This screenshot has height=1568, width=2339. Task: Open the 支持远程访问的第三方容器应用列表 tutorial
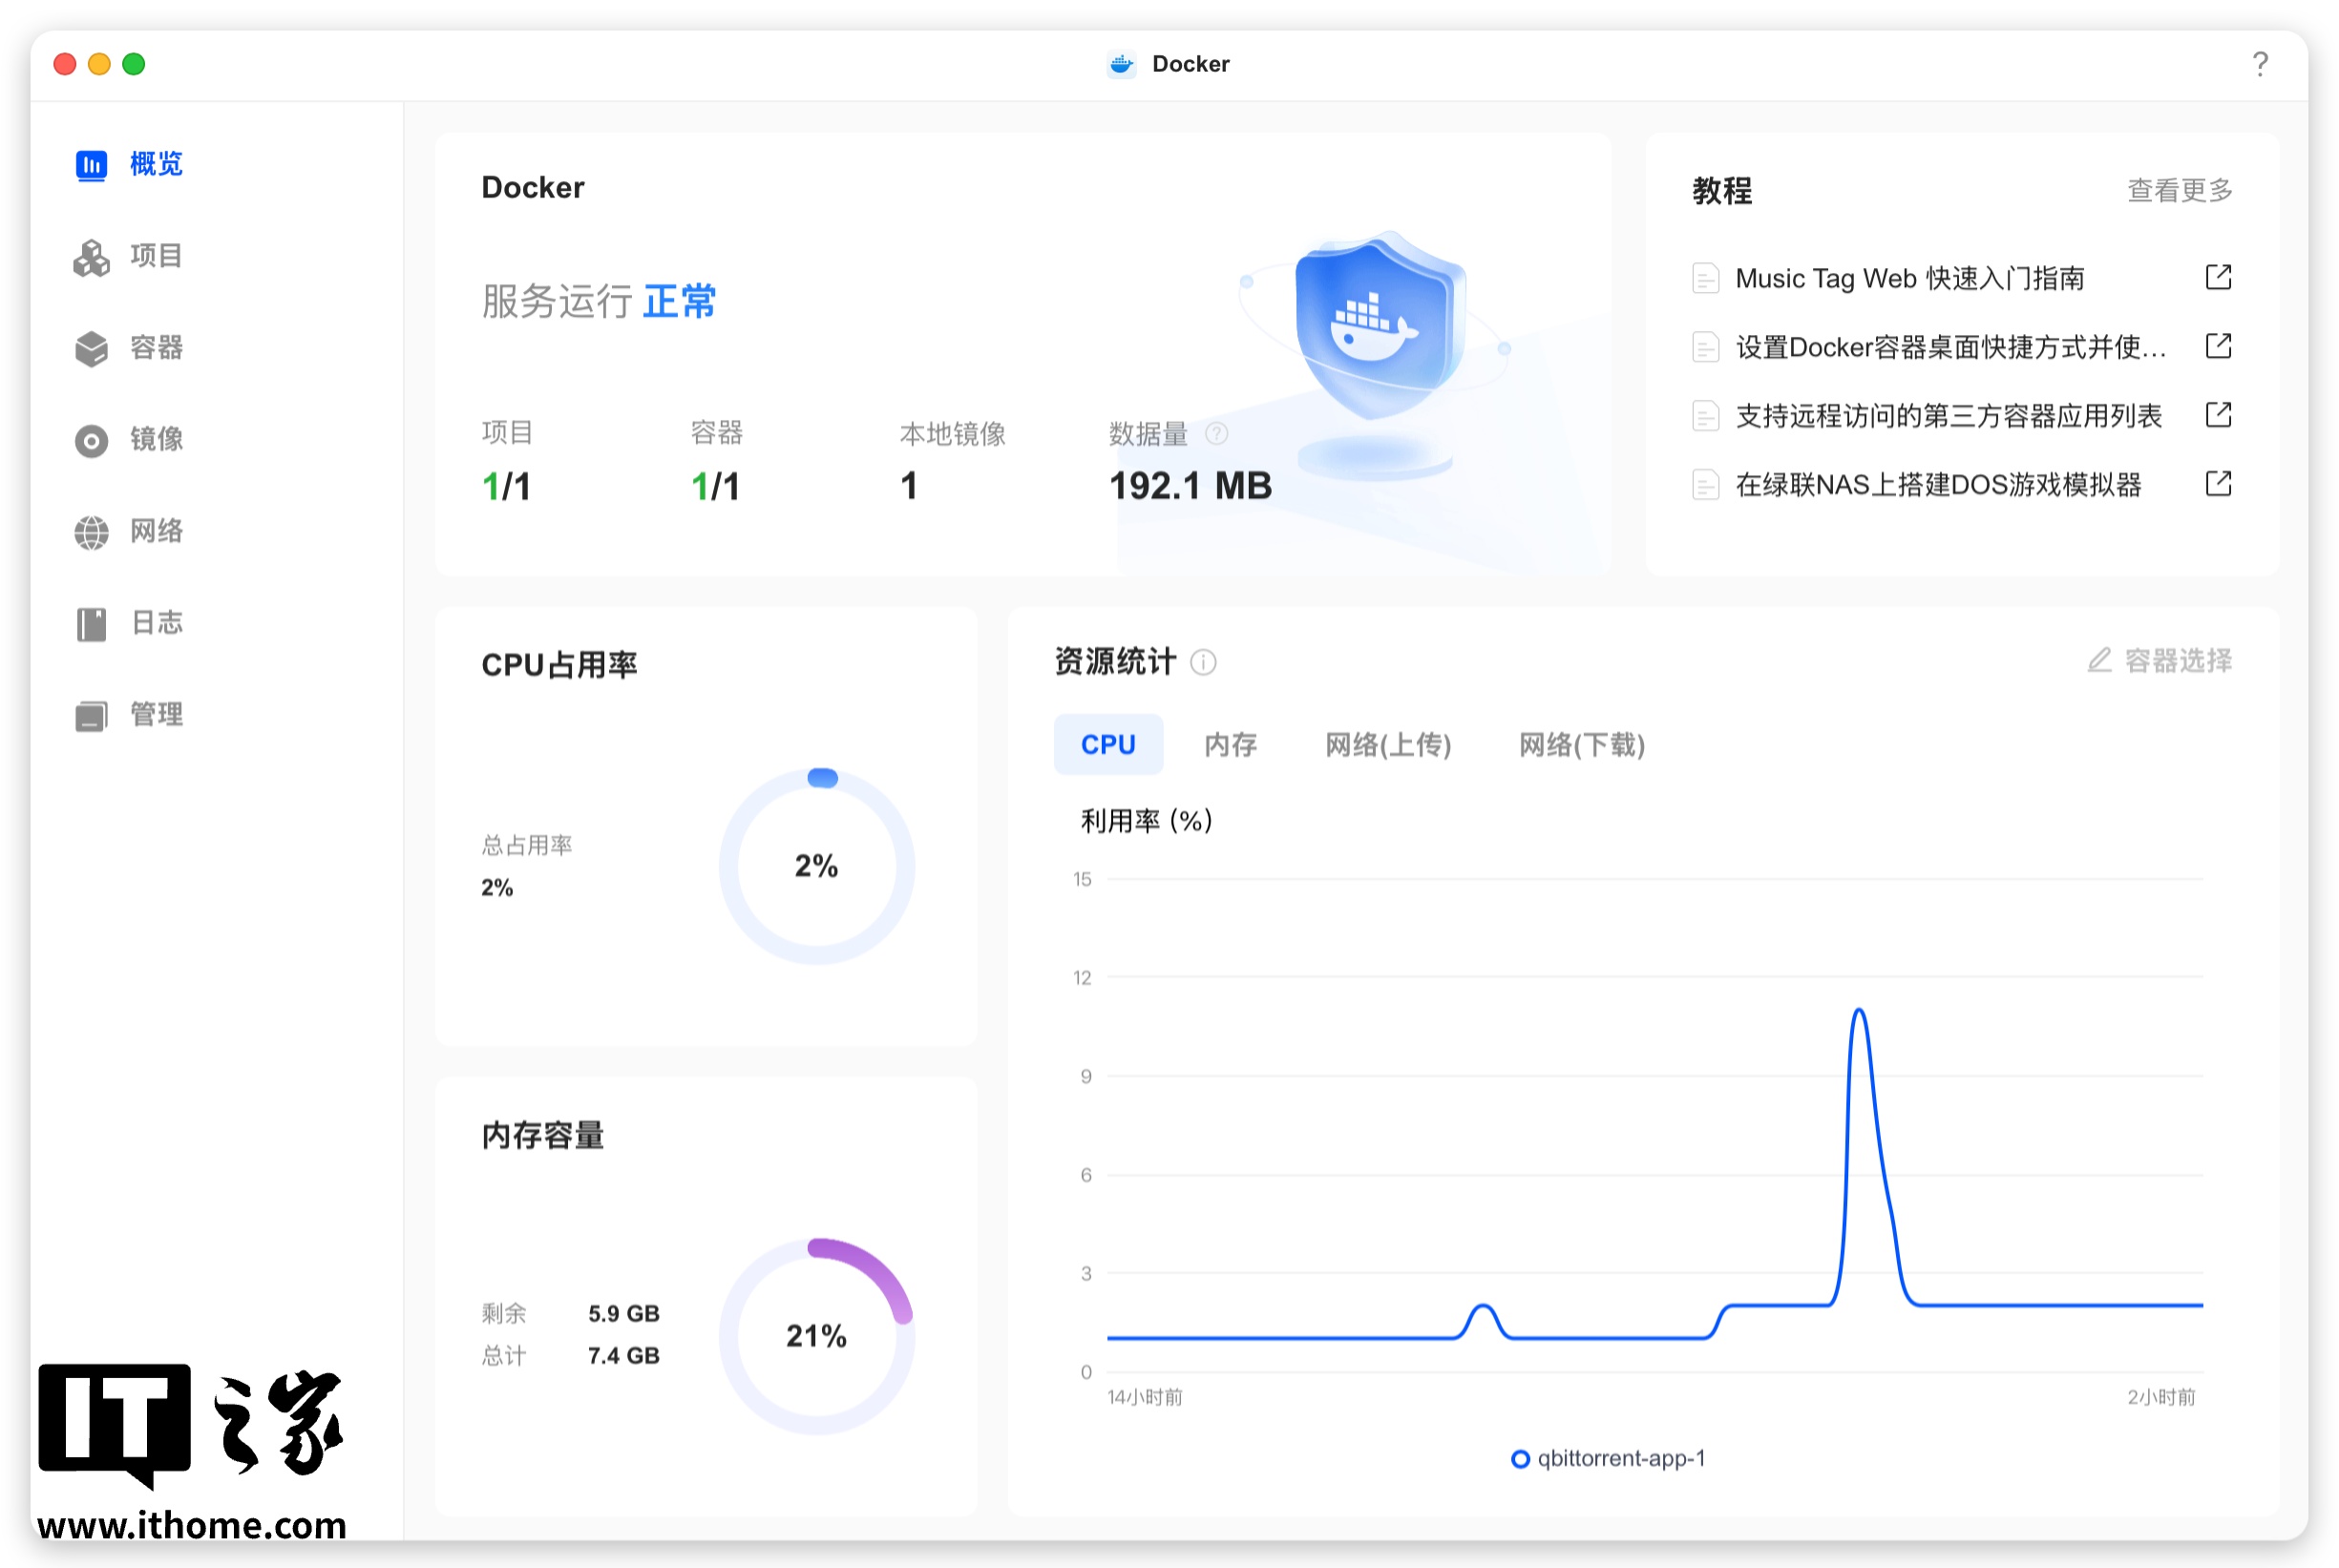coord(1948,417)
